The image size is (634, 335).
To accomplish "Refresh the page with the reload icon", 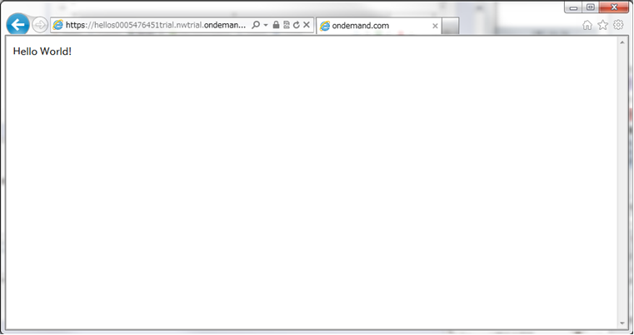I will [x=297, y=25].
